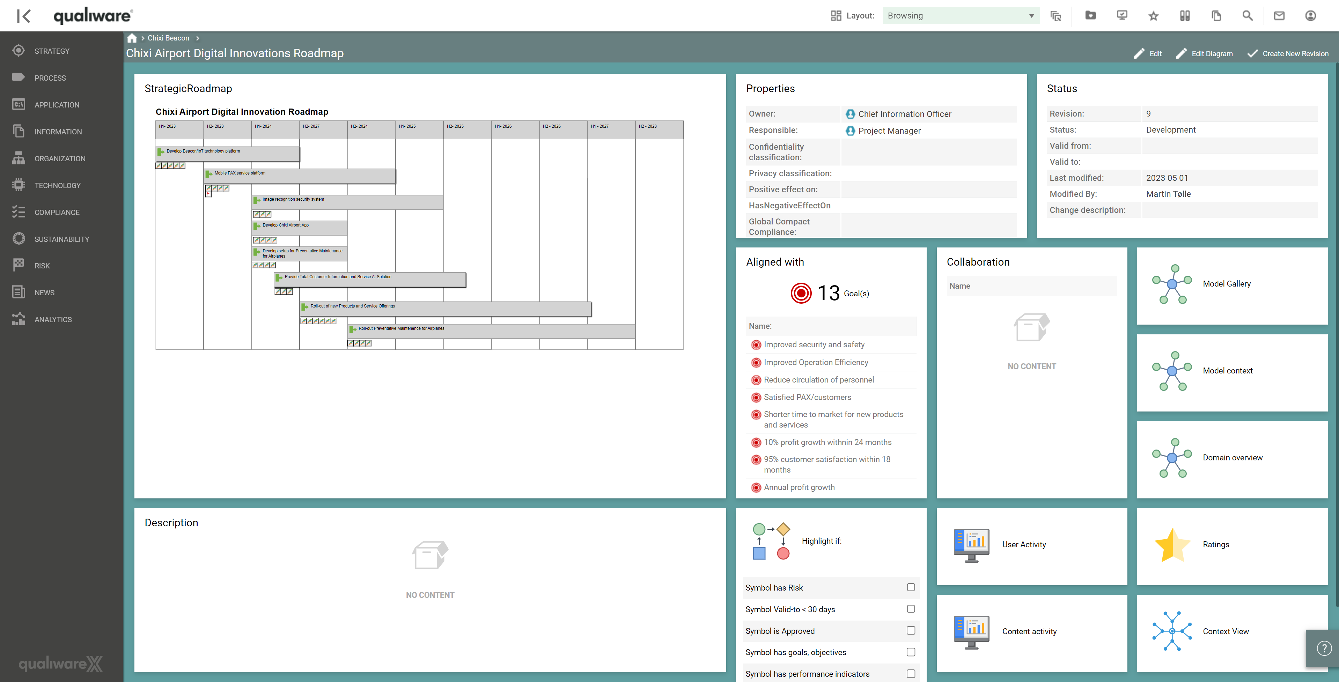
Task: Click the home icon in breadcrumb
Action: click(132, 38)
